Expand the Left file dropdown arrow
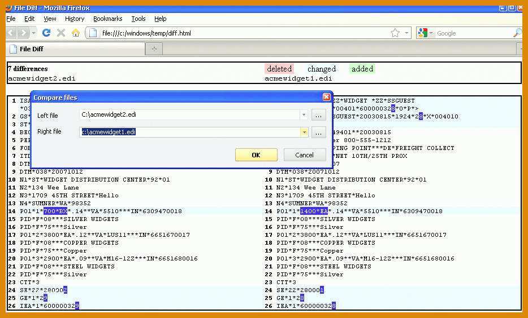 [304, 115]
